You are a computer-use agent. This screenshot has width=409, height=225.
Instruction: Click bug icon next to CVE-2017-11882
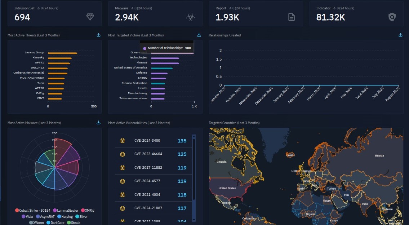pos(123,168)
